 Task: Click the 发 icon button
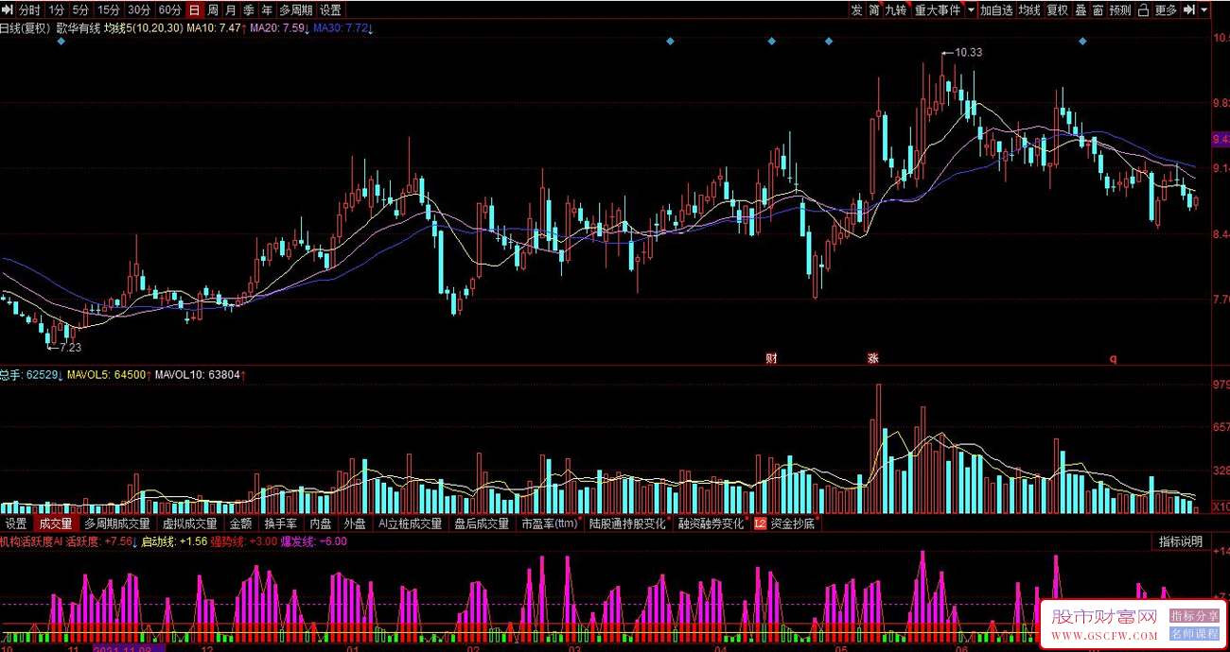[x=856, y=10]
